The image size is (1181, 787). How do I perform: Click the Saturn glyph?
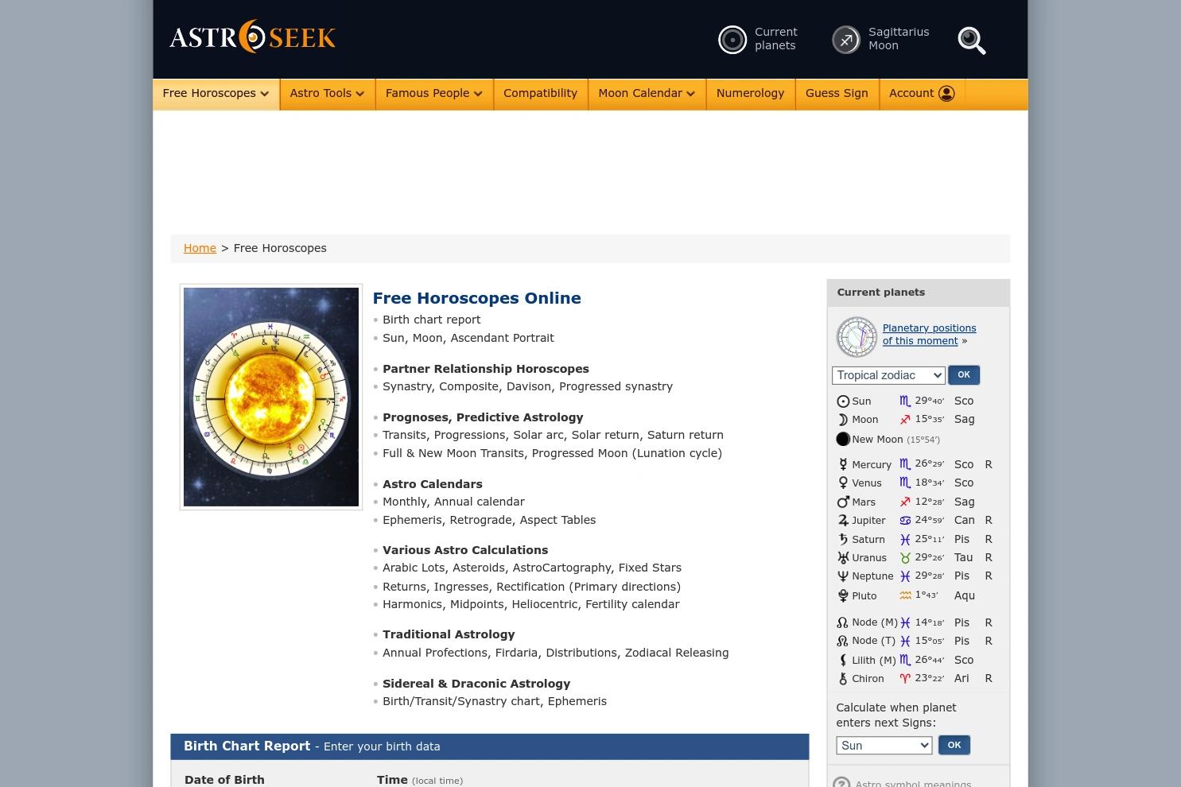pyautogui.click(x=843, y=539)
